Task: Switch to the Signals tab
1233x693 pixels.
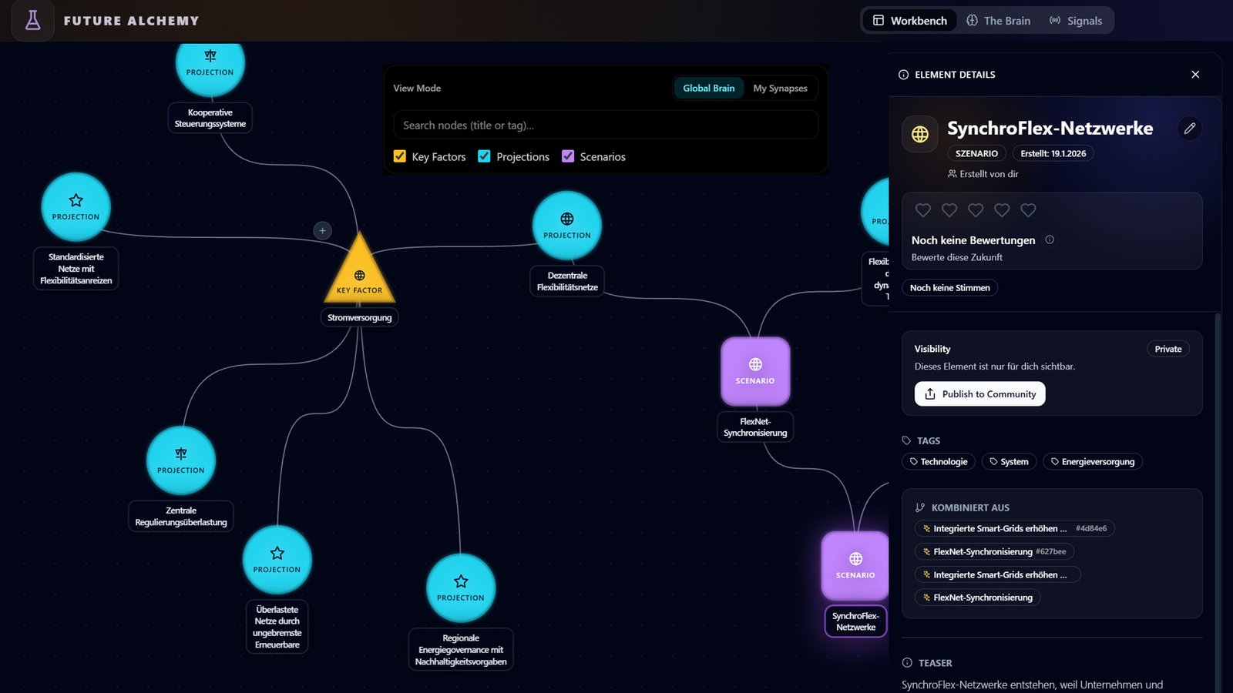Action: click(x=1076, y=21)
